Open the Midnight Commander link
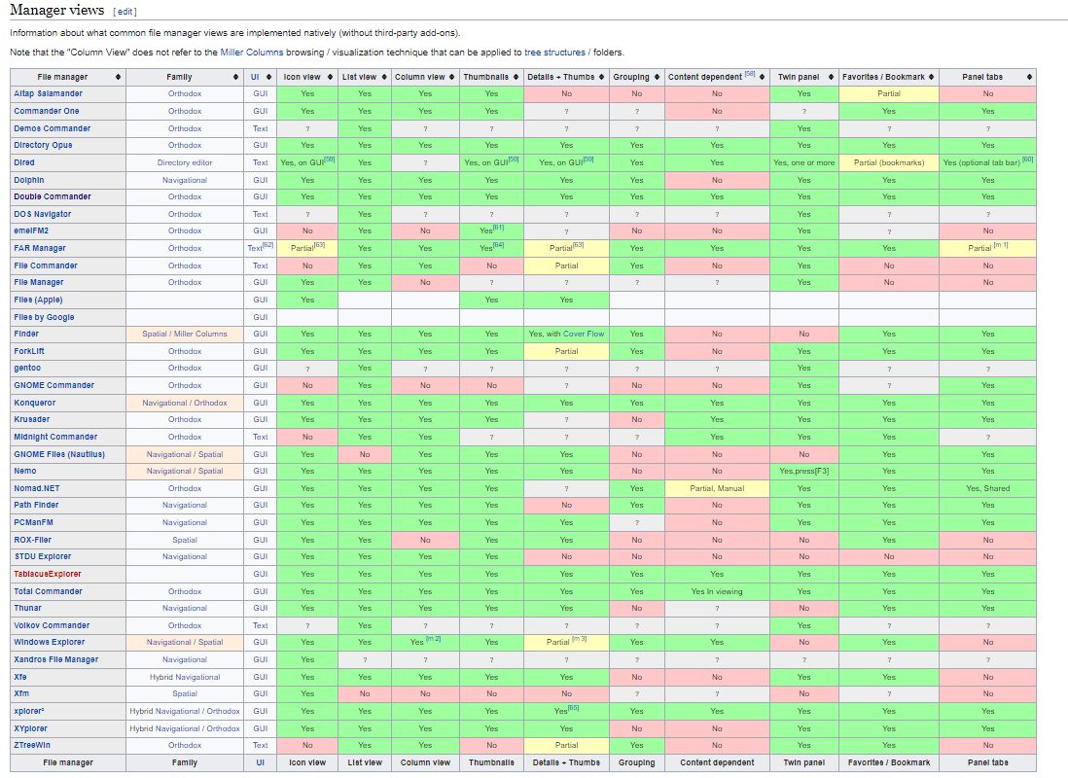This screenshot has height=778, width=1068. pyautogui.click(x=55, y=437)
